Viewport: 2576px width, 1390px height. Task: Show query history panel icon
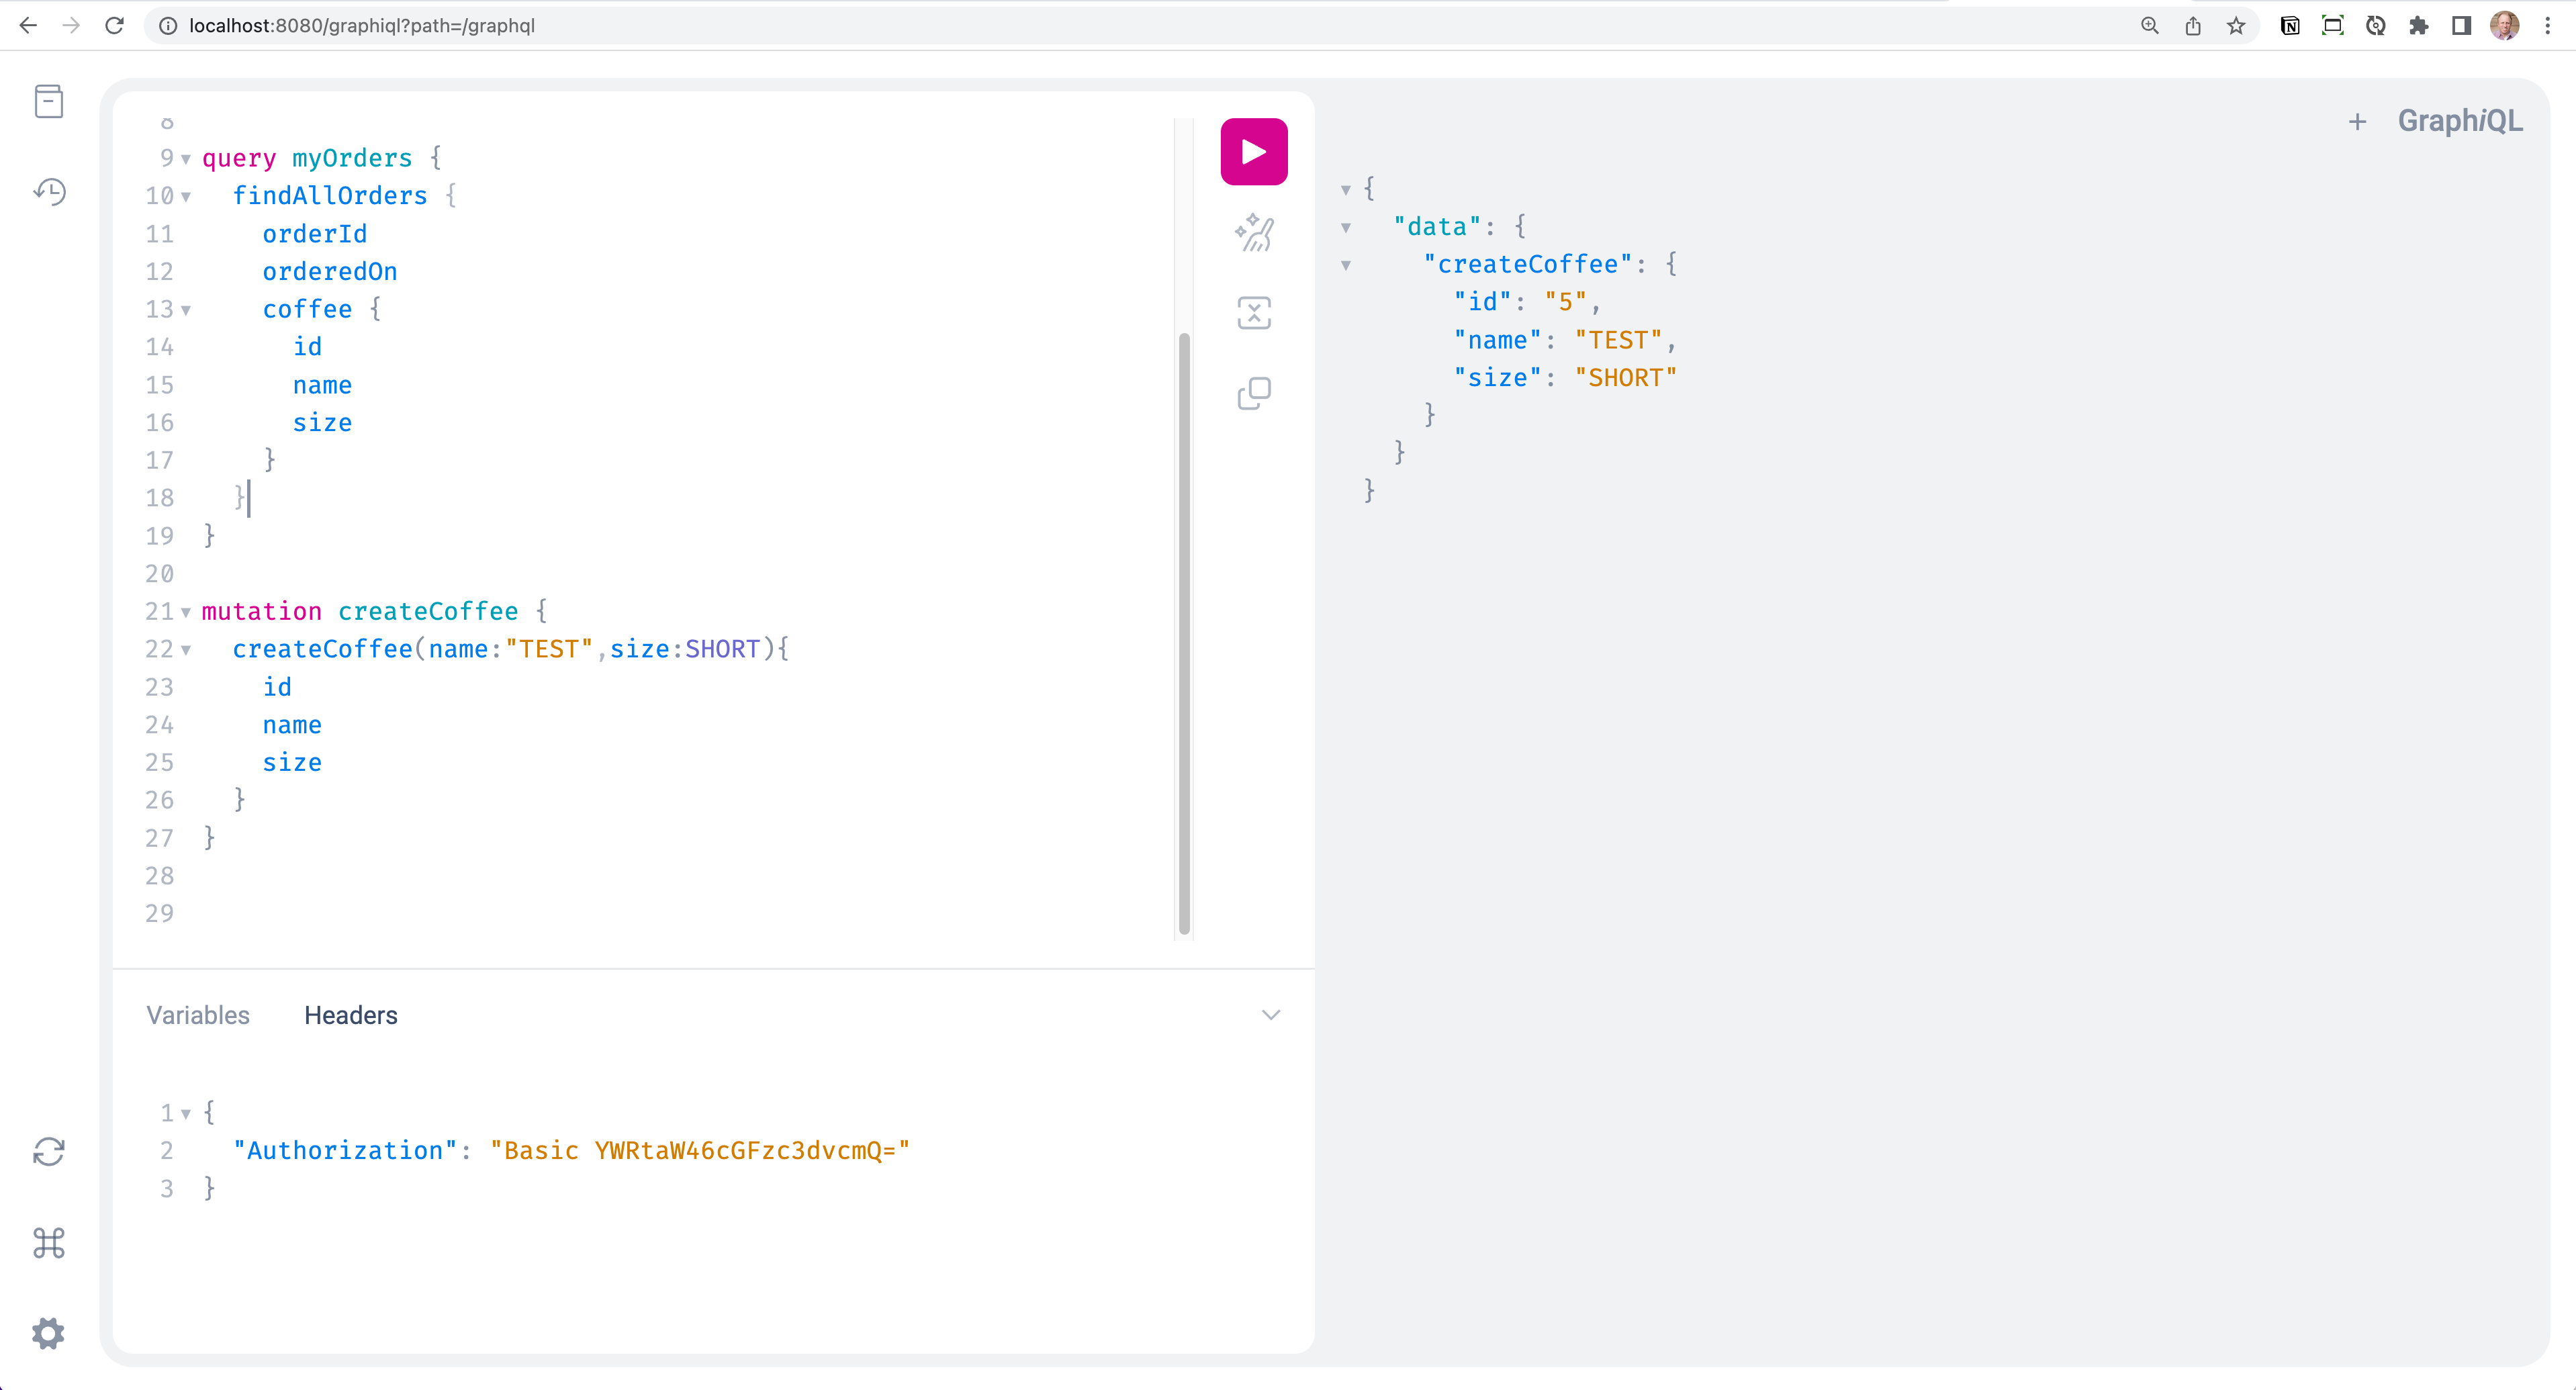coord(48,191)
